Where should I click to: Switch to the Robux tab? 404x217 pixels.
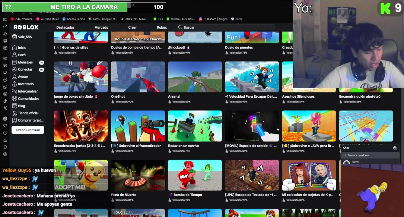[162, 27]
